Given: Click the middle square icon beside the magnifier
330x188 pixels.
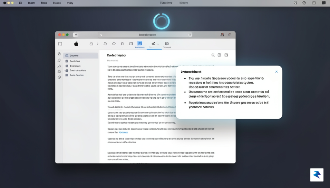Looking at the screenshot, I should point(219,55).
